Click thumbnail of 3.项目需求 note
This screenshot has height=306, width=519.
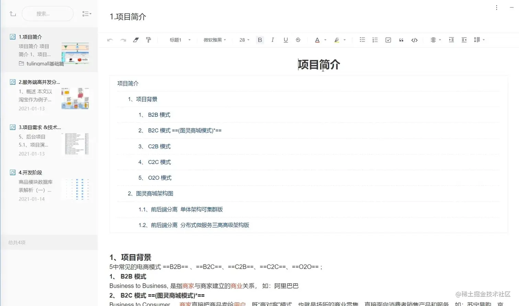(75, 144)
